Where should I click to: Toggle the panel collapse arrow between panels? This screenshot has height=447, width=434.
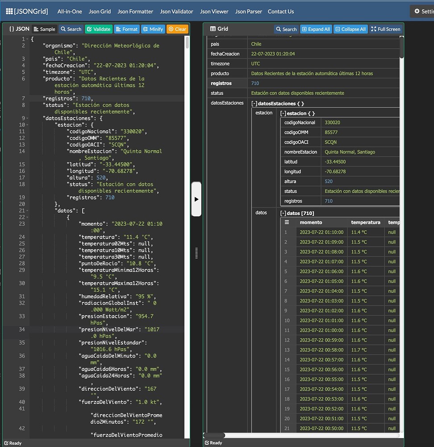(196, 199)
